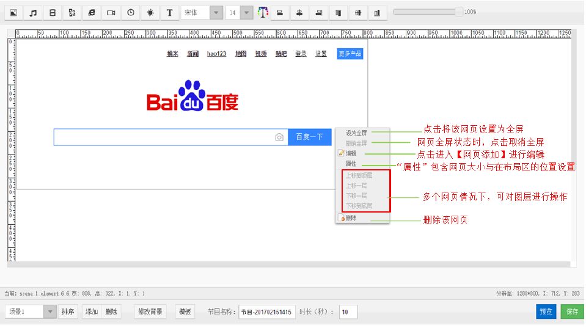Click the horizontal canvas scrollbar
586x328 pixels.
[x=289, y=265]
